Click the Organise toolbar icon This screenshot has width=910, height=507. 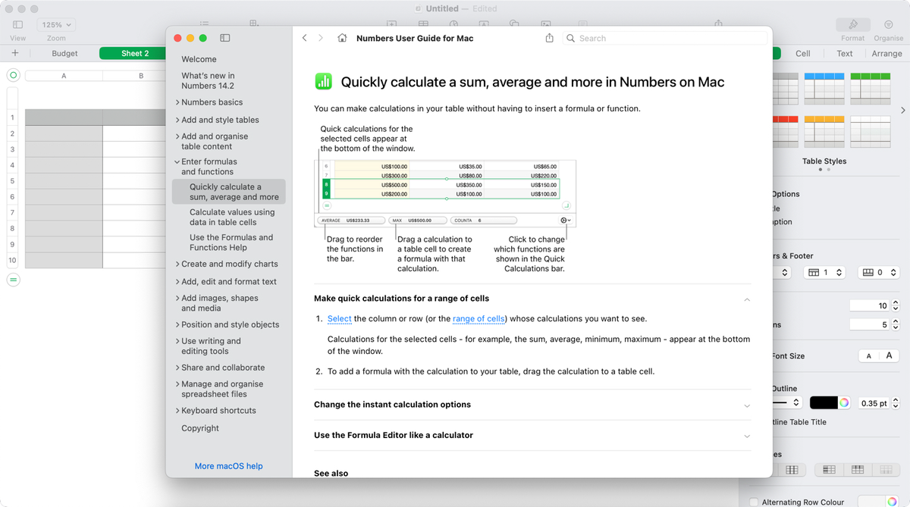888,24
